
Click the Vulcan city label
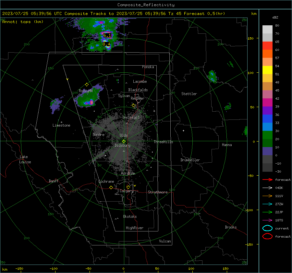pyautogui.click(x=165, y=241)
